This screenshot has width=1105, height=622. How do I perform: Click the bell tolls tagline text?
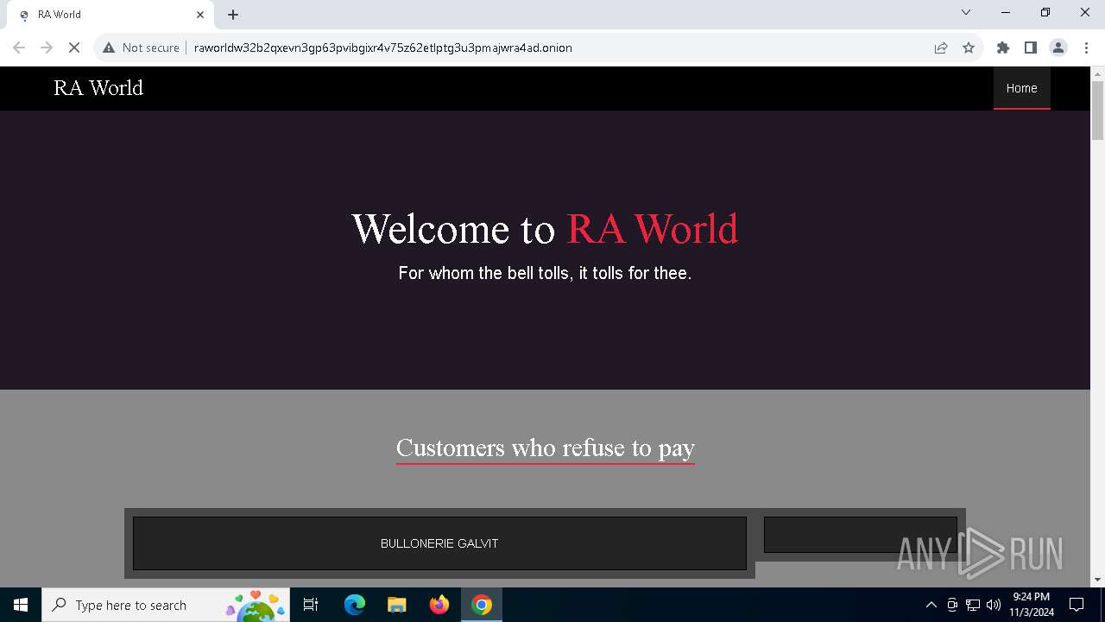(545, 273)
